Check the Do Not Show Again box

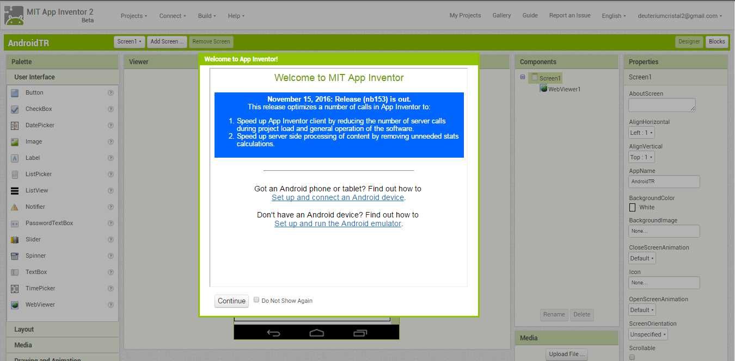click(x=256, y=300)
